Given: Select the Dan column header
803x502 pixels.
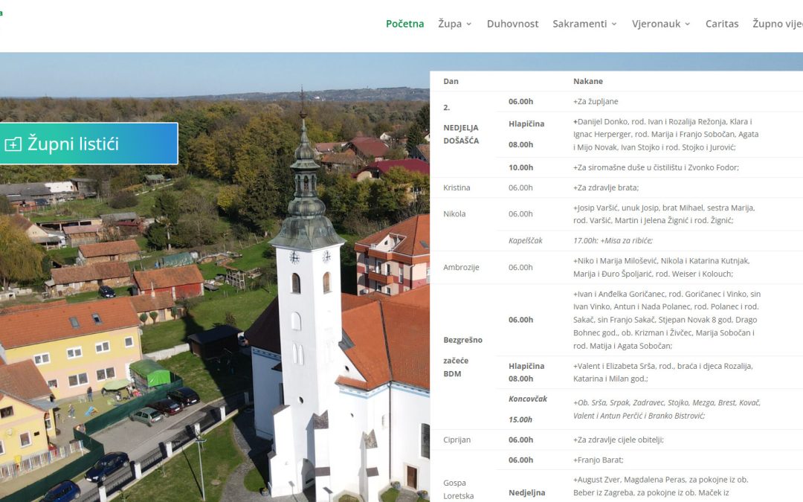Looking at the screenshot, I should (451, 81).
